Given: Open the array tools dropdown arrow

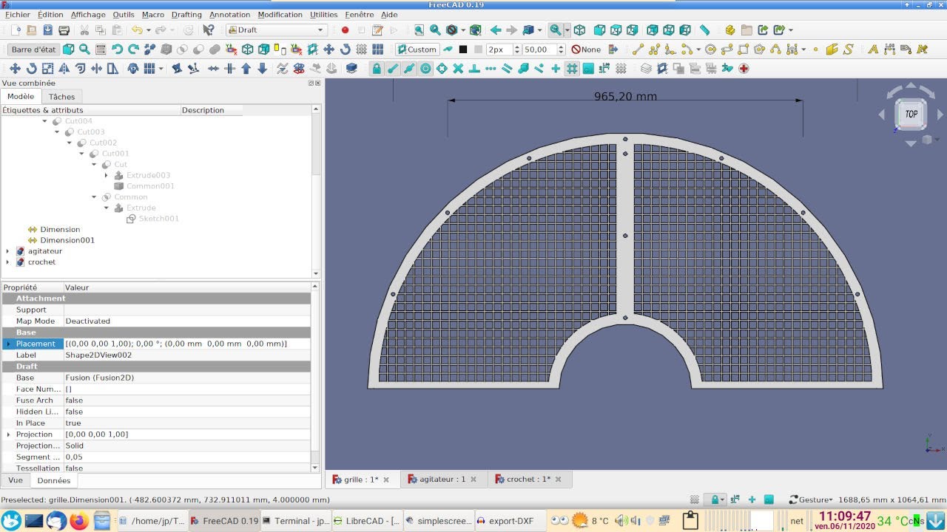Looking at the screenshot, I should coord(161,69).
